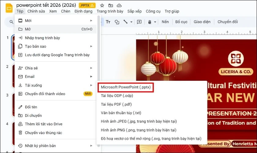
Task: Download current slide as PNG image
Action: tap(152, 130)
